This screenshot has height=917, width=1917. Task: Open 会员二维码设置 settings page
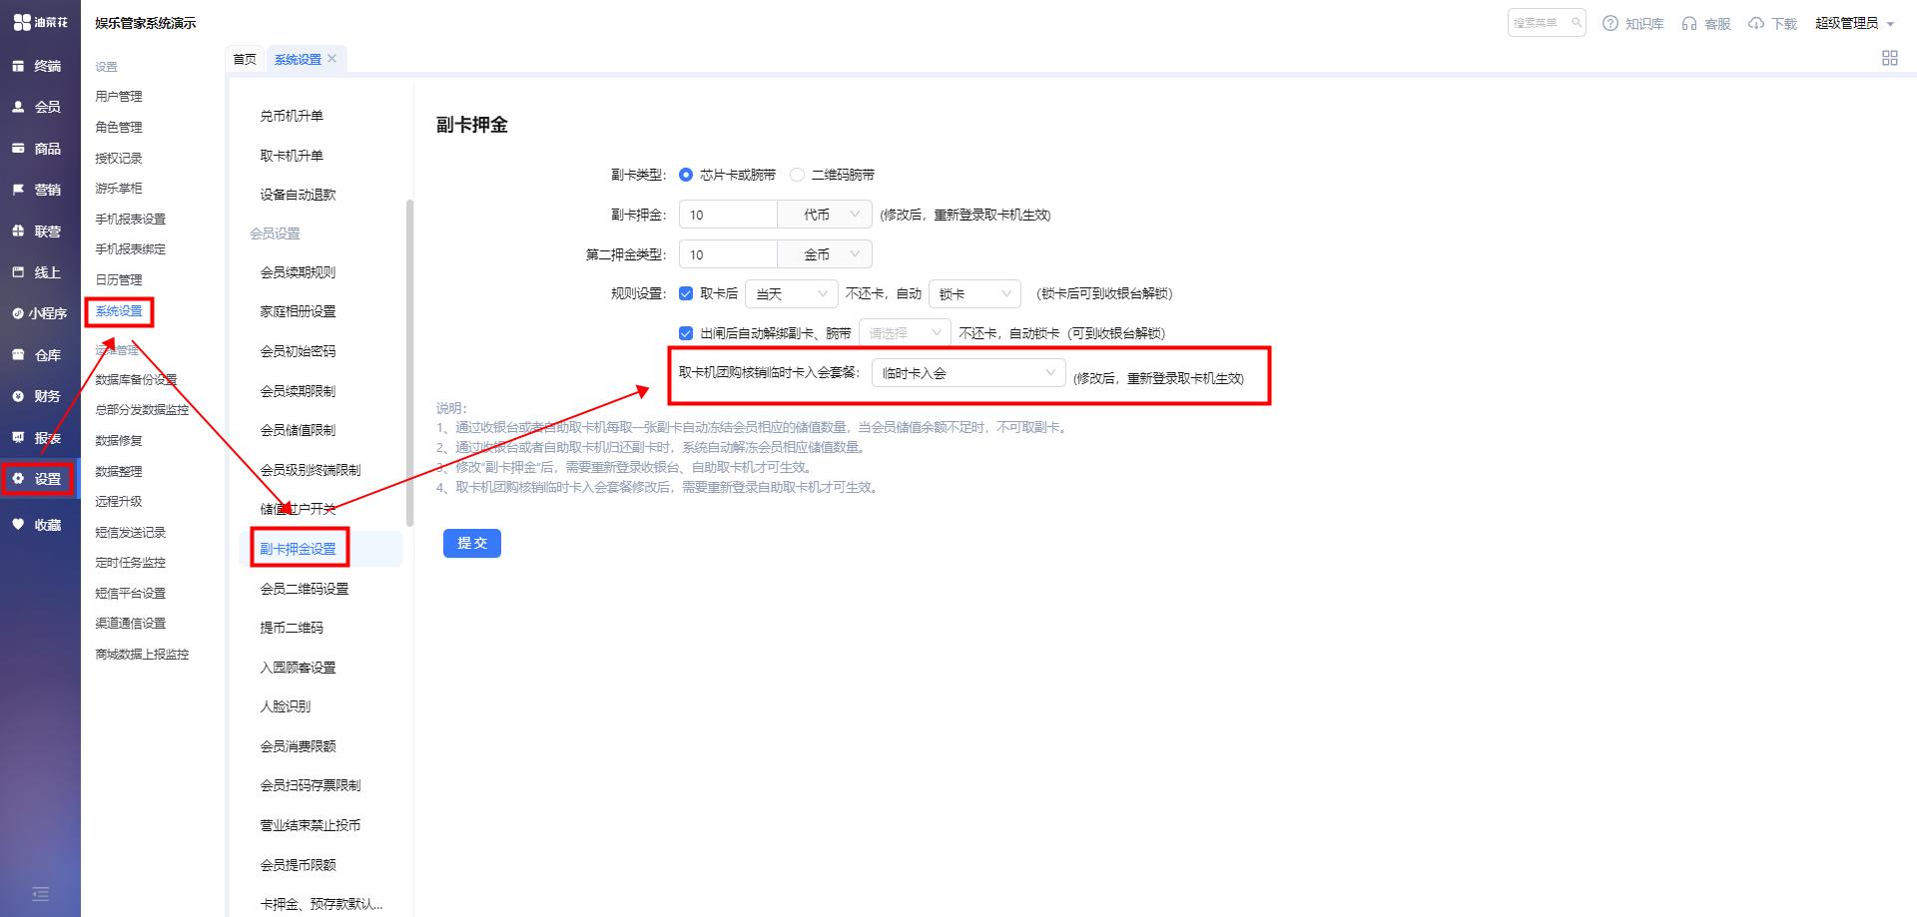point(305,589)
